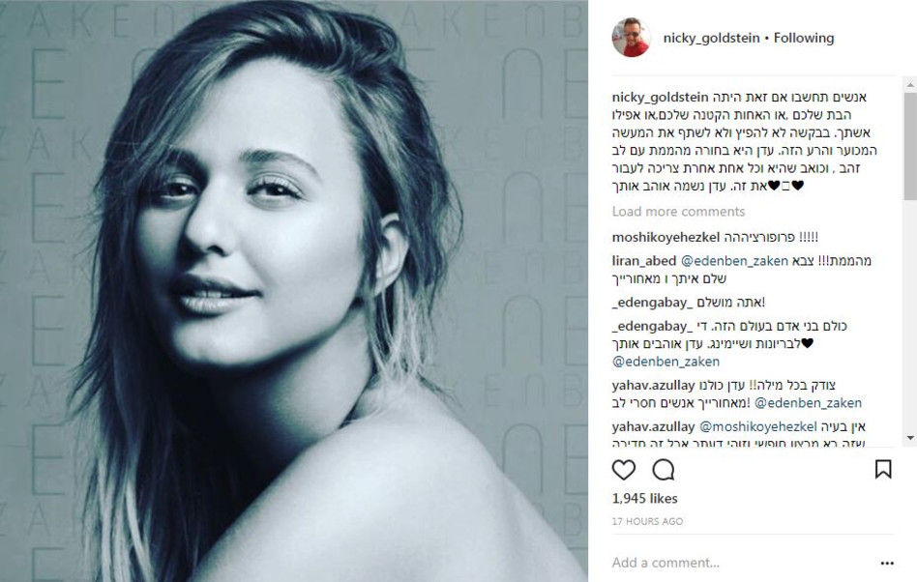Load more comments on the post
Screen dimensions: 917x582
point(678,212)
